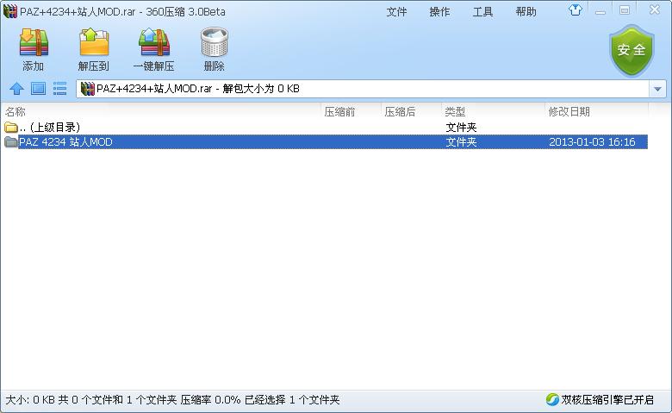
Task: Sort by the 名称 column header
Action: click(x=16, y=112)
